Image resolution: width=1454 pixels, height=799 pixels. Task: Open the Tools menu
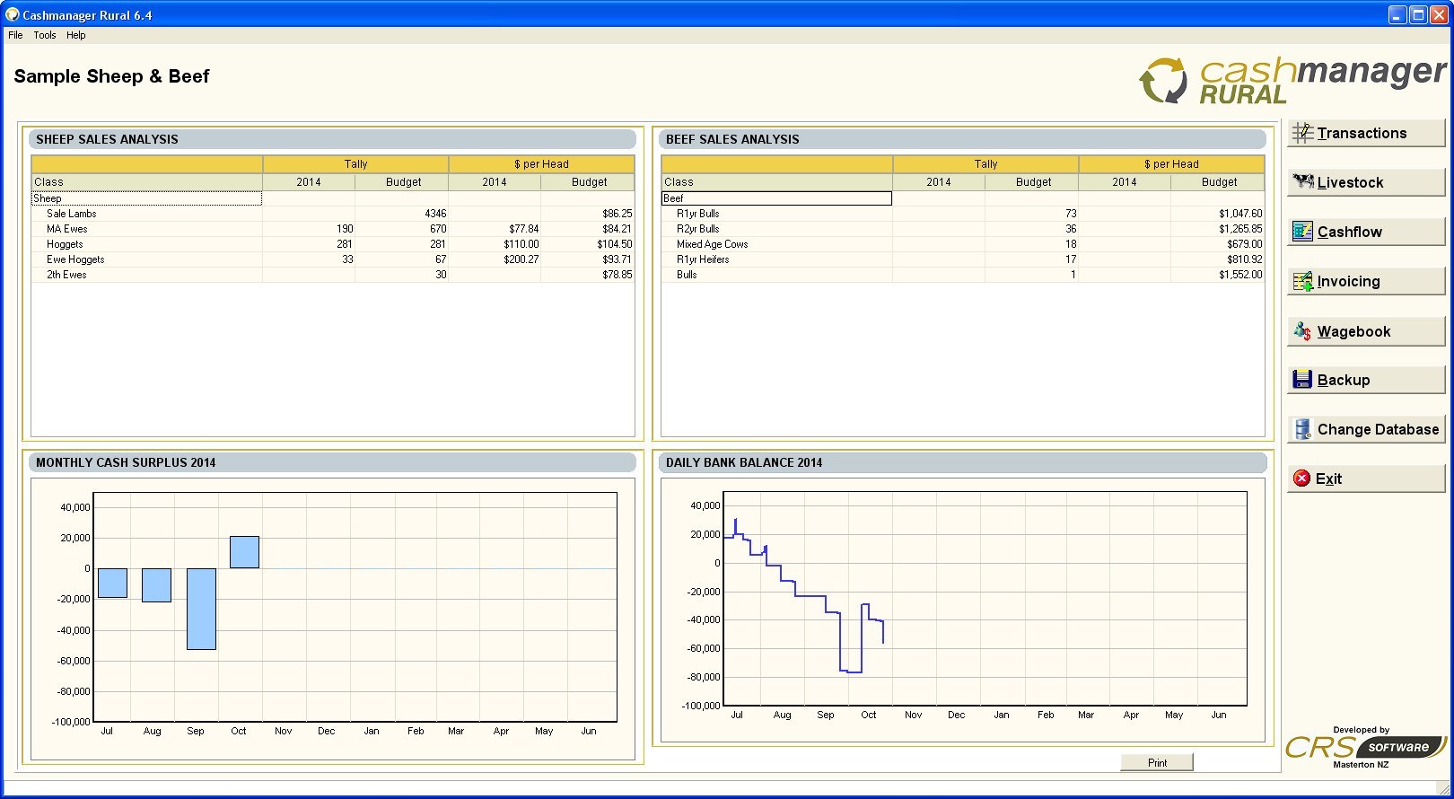[45, 35]
